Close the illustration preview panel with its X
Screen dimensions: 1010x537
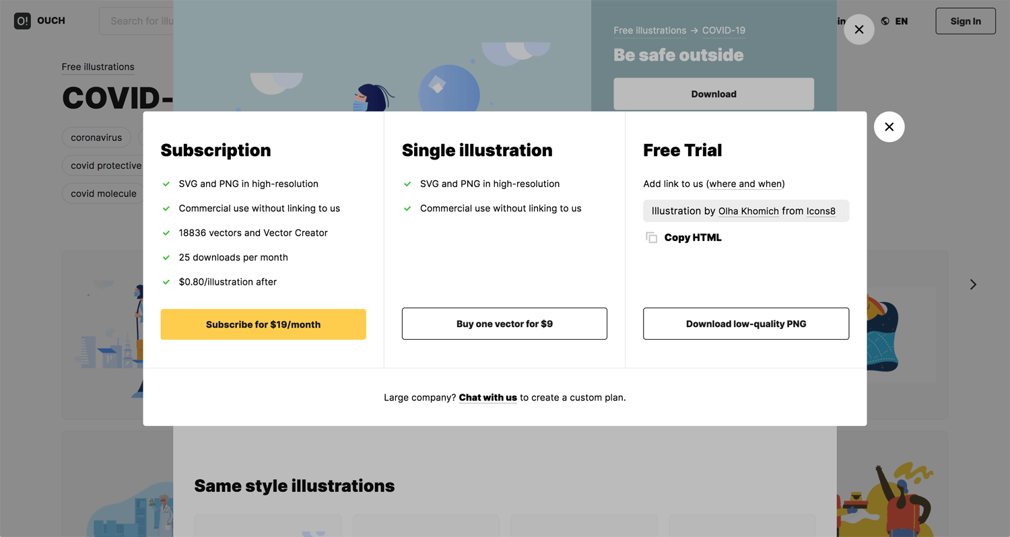point(858,30)
